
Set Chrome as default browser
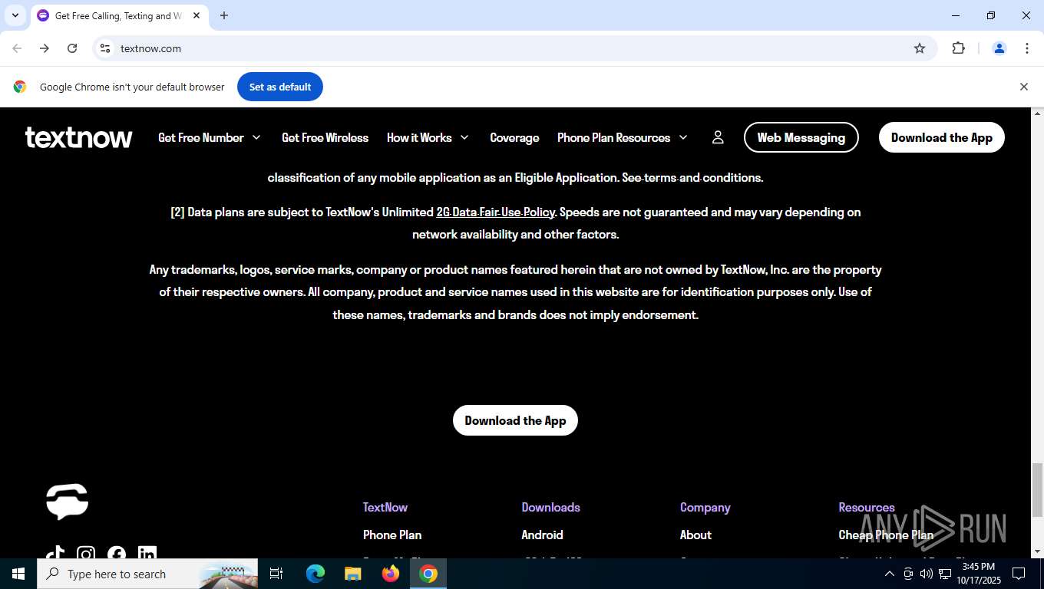click(280, 87)
